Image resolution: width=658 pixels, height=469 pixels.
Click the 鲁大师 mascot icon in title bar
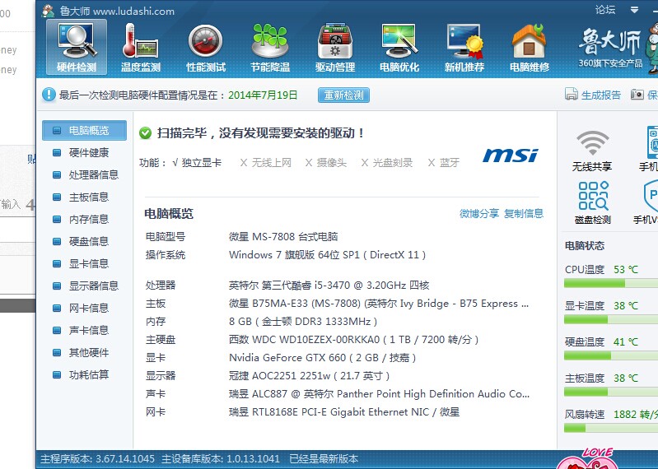click(49, 11)
